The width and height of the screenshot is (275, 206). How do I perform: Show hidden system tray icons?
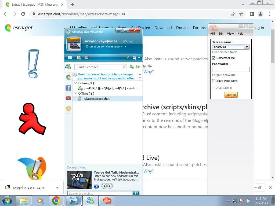pos(228,201)
